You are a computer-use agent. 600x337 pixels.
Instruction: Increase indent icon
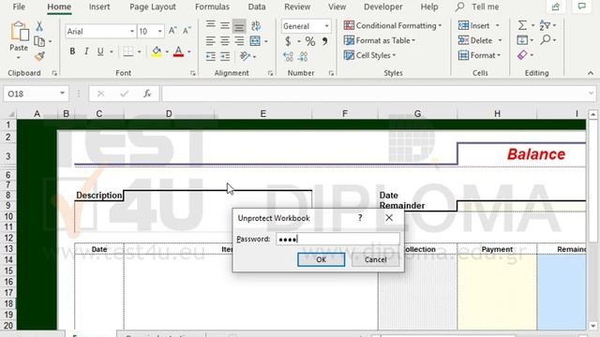click(x=225, y=56)
